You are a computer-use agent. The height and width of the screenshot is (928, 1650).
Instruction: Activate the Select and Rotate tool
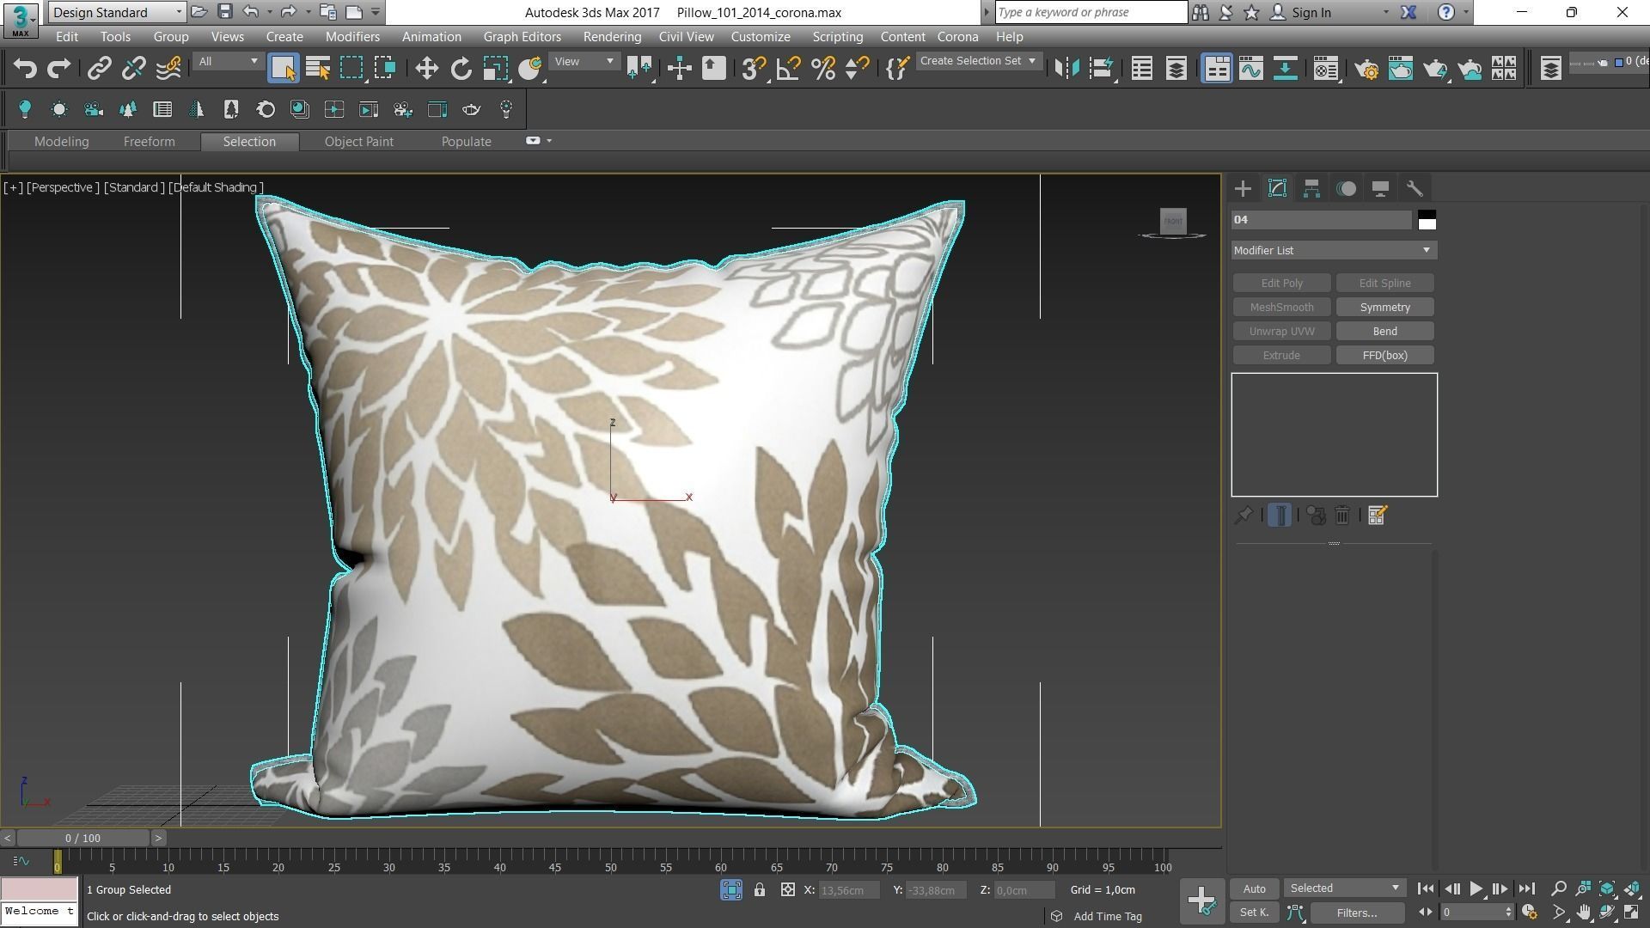(461, 69)
